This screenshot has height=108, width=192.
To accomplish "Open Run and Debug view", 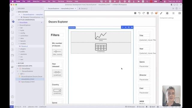I will tap(13, 27).
